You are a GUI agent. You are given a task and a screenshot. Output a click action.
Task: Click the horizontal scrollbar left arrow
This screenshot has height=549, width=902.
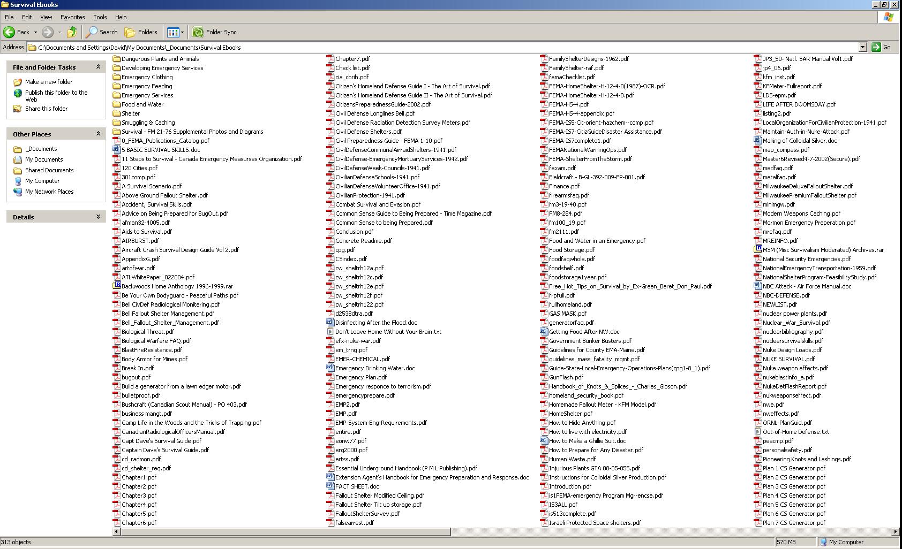point(117,532)
